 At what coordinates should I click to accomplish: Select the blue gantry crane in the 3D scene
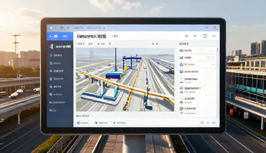132,62
